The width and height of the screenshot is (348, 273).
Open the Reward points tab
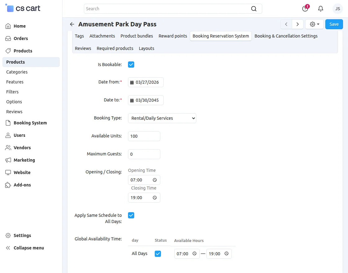(173, 36)
